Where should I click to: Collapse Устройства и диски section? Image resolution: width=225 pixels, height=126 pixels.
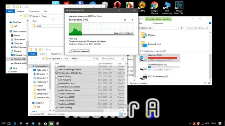pyautogui.click(x=139, y=51)
